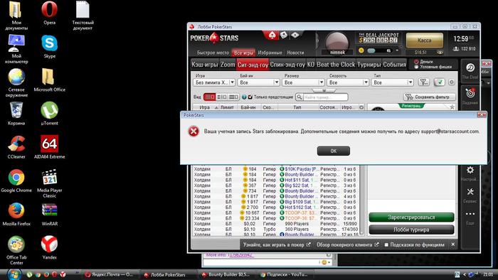Screen dimensions: 498x280
Task: Enable Подсказки по функциям checkbox
Action: (x=386, y=244)
